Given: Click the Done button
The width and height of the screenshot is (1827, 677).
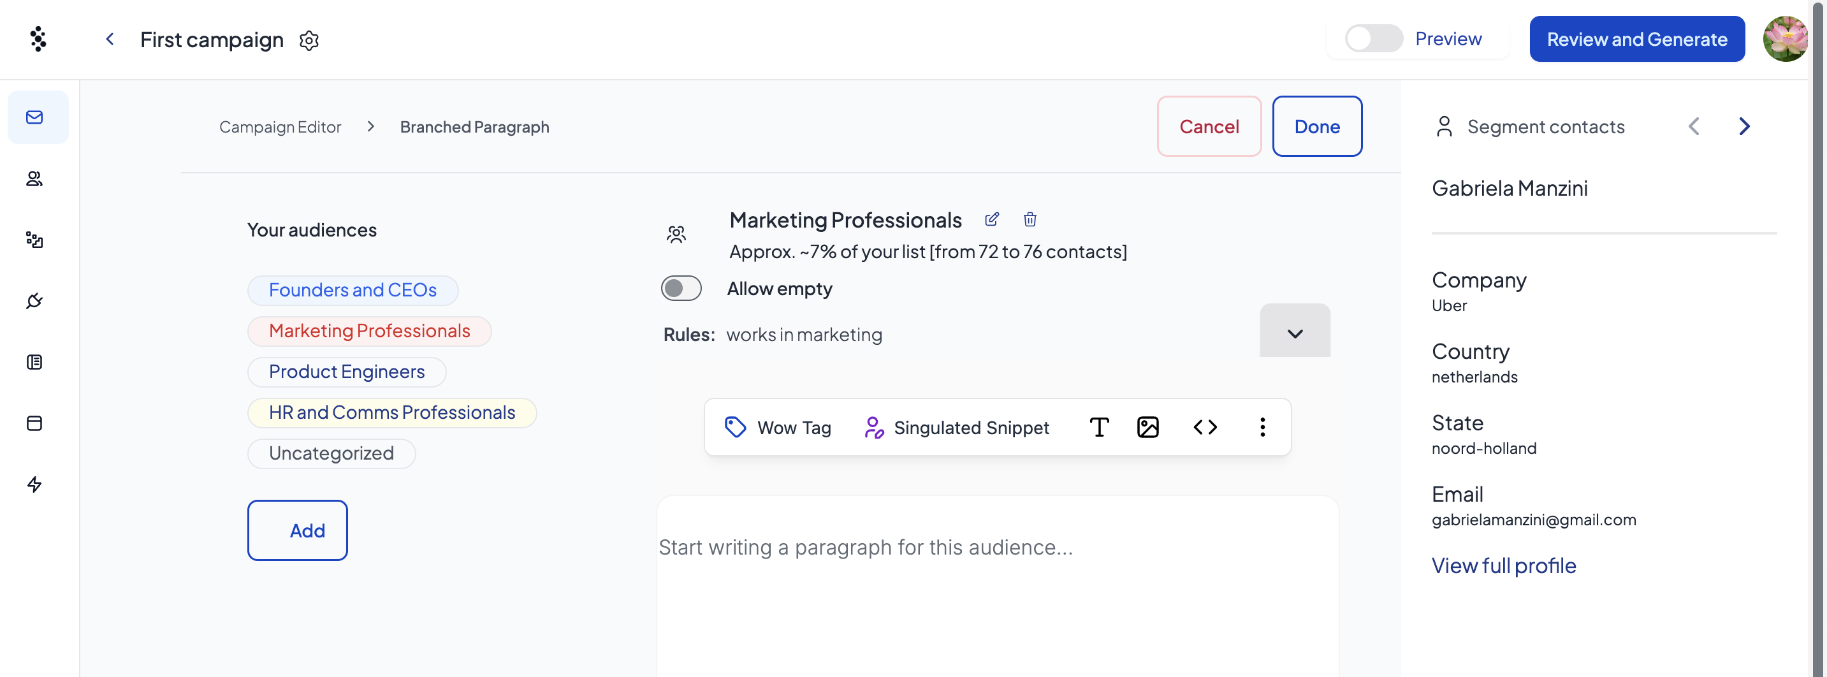Looking at the screenshot, I should point(1316,126).
